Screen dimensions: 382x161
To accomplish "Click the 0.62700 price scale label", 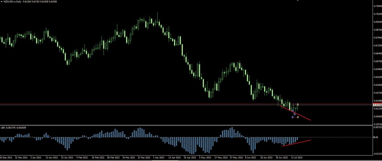I will (378, 93).
